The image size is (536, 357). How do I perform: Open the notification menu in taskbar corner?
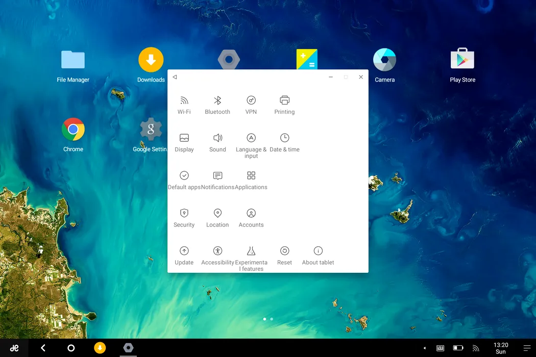(527, 348)
